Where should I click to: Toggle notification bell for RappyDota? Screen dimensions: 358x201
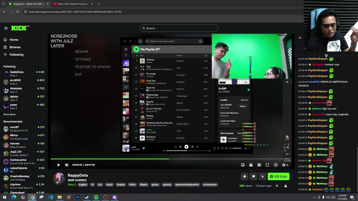point(245,176)
